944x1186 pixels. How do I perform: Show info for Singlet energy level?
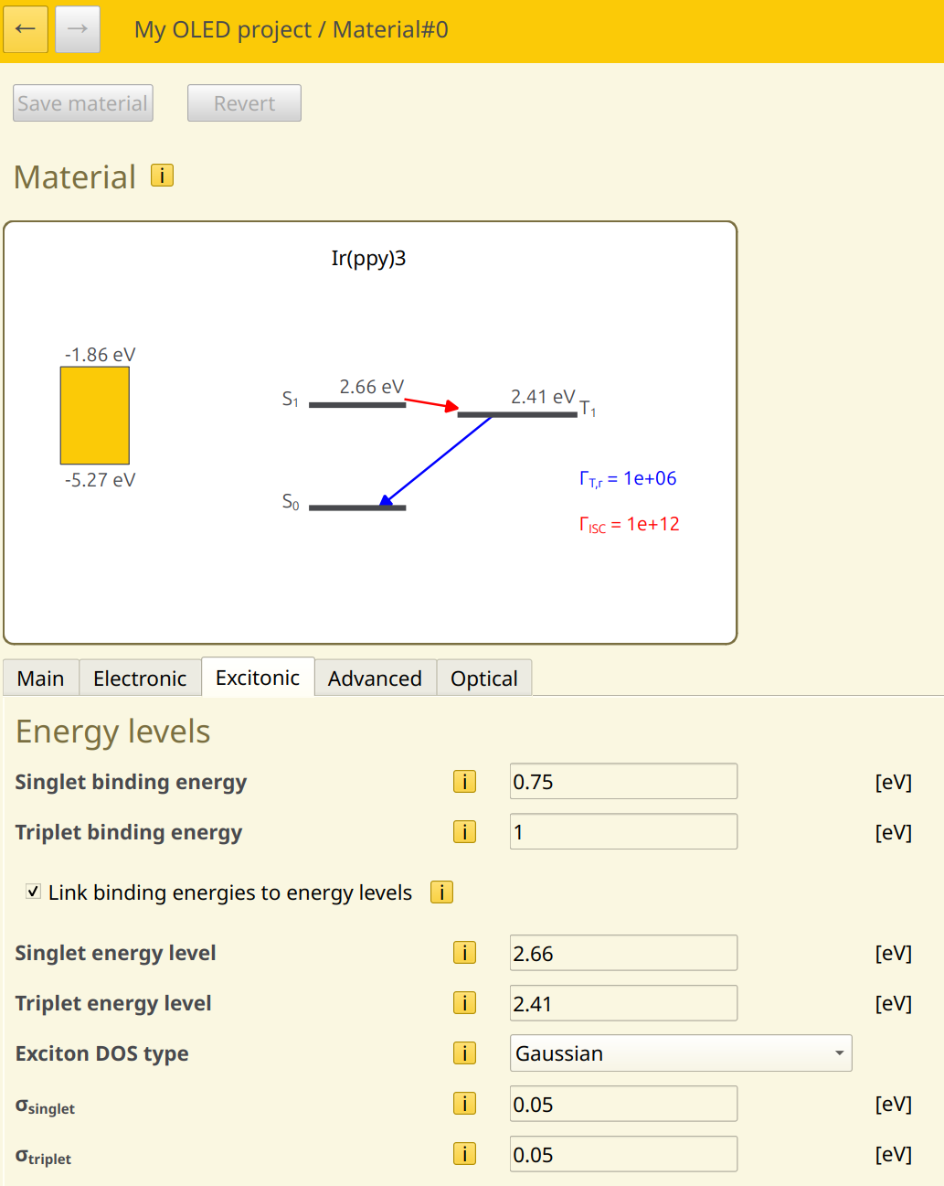(x=464, y=953)
